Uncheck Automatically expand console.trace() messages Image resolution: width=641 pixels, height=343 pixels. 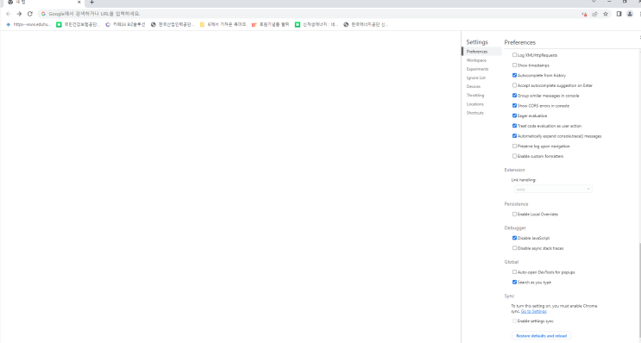point(515,136)
